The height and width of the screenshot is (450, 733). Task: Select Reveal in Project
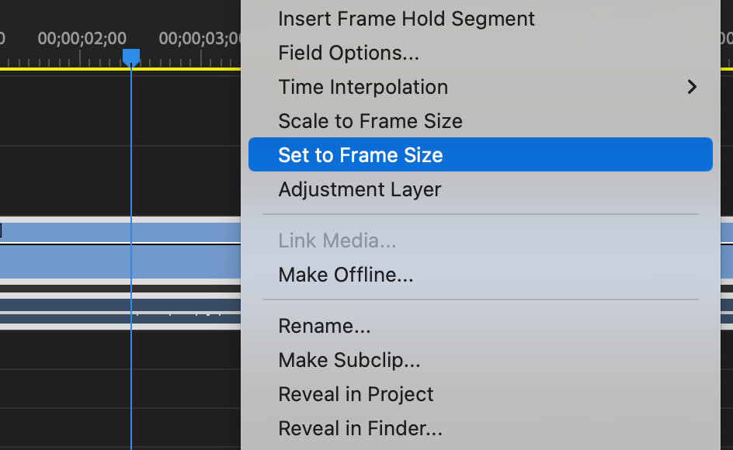pyautogui.click(x=356, y=394)
